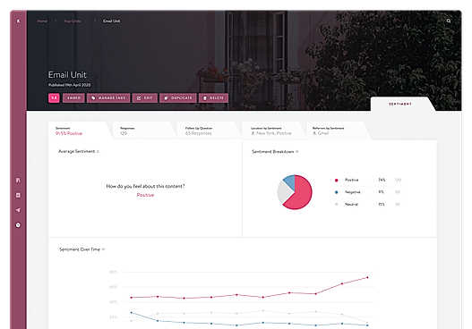This screenshot has width=472, height=329.
Task: Click the red Positive pie slice
Action: click(302, 195)
